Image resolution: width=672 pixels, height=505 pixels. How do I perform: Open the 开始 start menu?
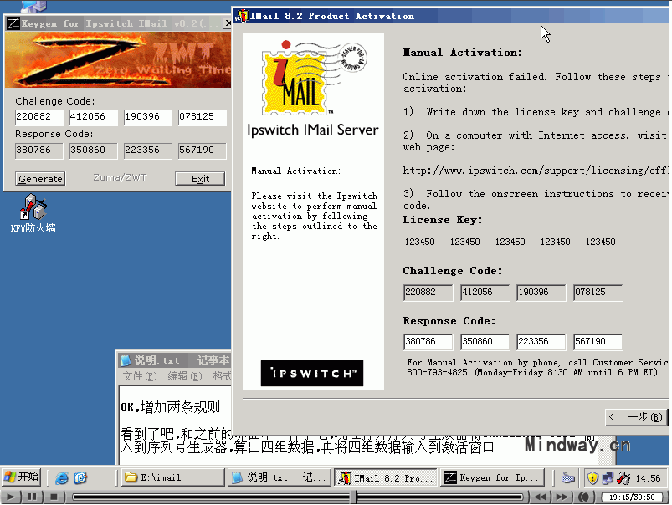[21, 477]
